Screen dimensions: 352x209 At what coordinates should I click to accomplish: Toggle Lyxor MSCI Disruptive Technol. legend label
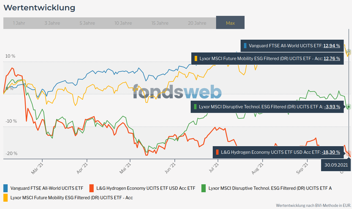tap(270, 188)
